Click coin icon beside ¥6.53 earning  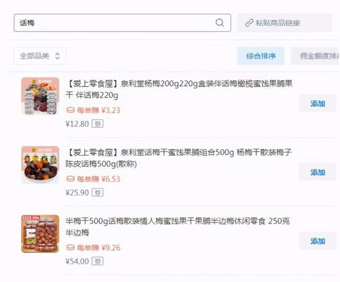[x=71, y=179]
